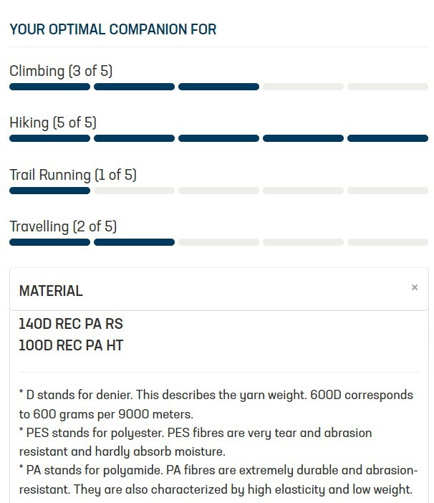Close the Material panel with the × icon
Screen dimensions: 434x503
[x=415, y=288]
